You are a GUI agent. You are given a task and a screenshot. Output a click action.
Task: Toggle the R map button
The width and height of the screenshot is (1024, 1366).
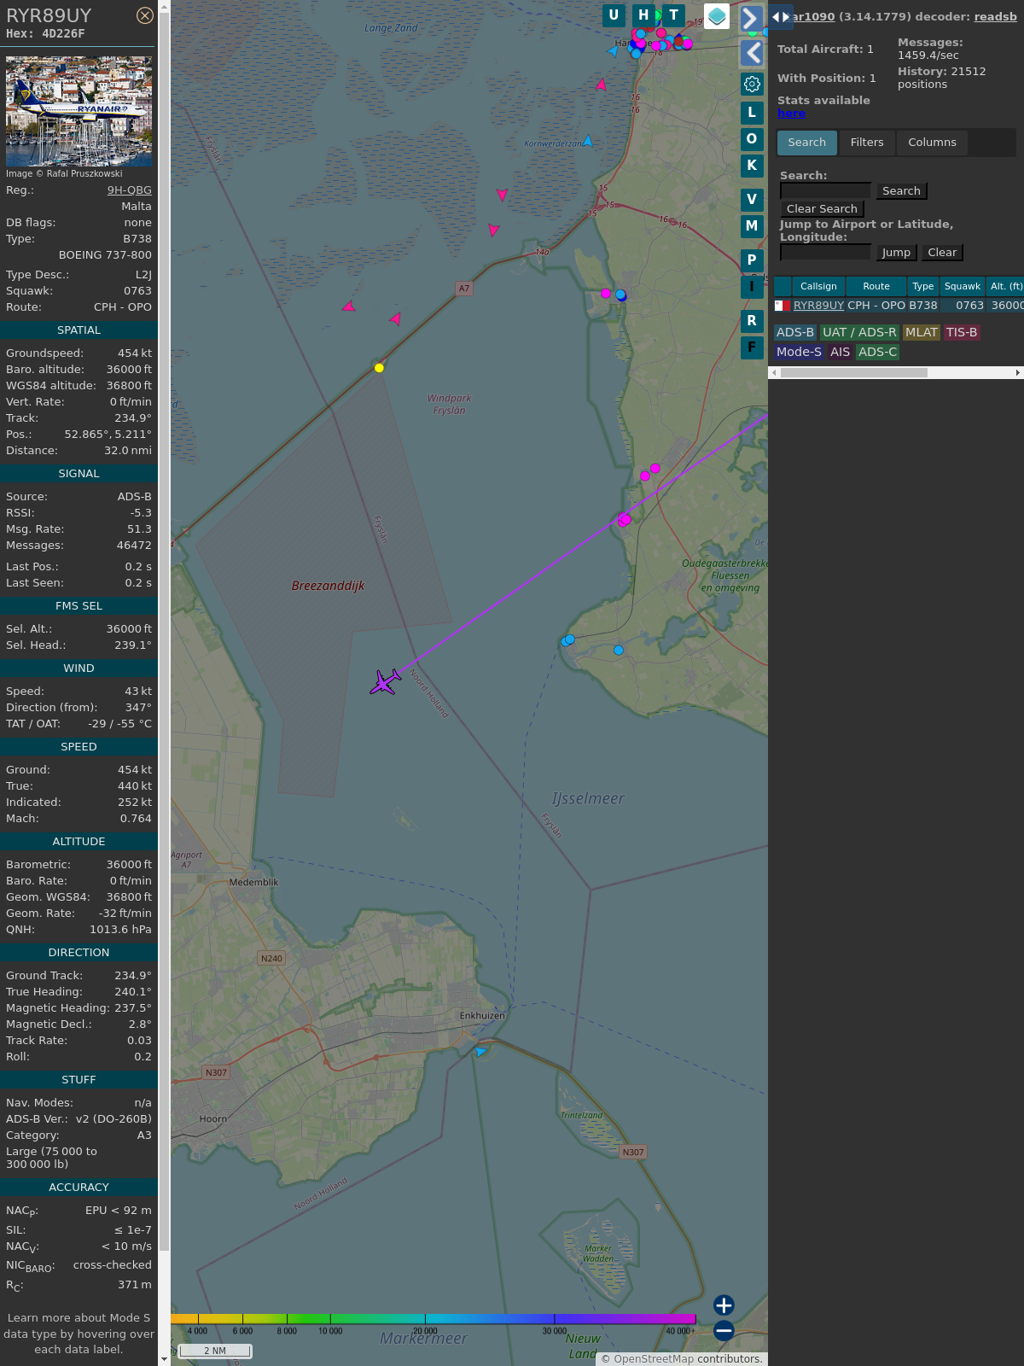(x=752, y=320)
